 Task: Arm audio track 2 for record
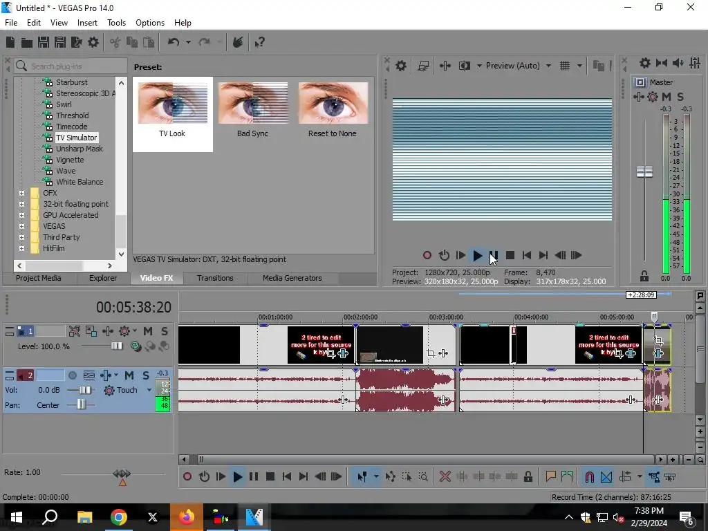[72, 375]
